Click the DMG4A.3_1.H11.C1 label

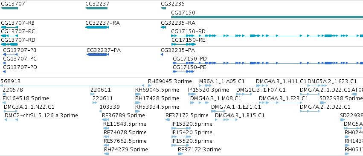tap(281, 81)
